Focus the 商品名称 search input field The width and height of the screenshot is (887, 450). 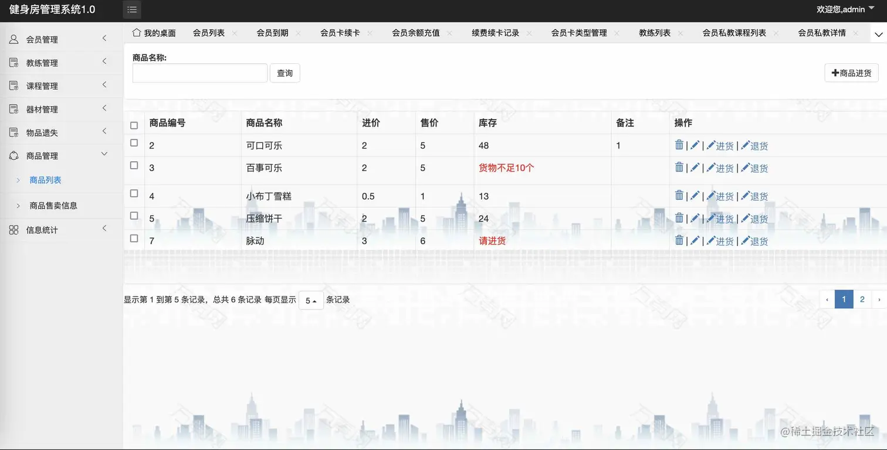point(200,73)
